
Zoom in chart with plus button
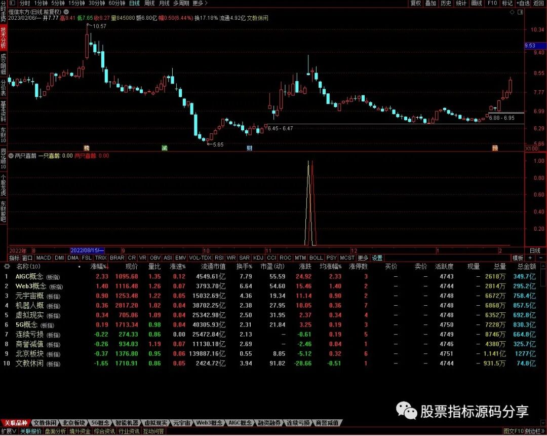click(x=530, y=258)
